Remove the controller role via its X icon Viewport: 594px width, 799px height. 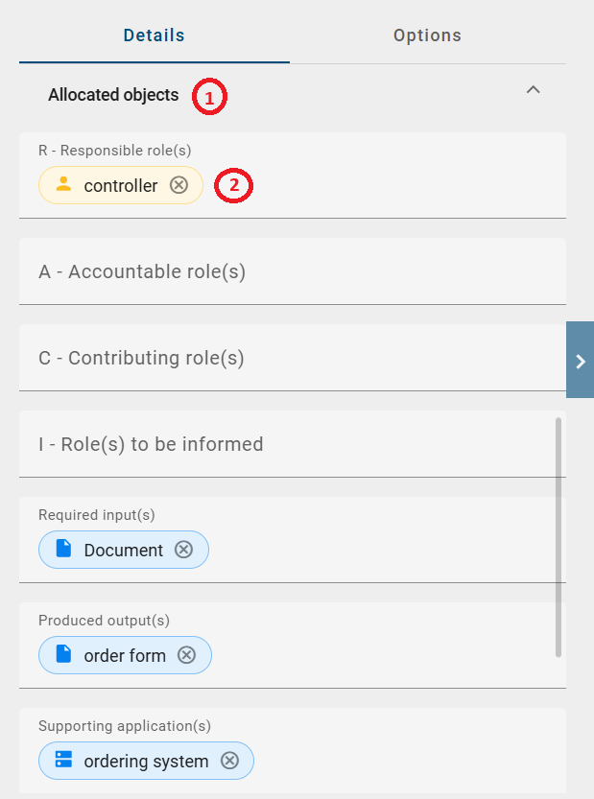(178, 185)
